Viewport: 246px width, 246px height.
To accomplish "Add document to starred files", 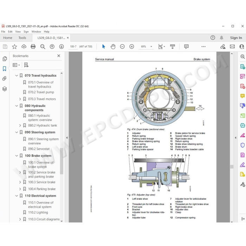I will click(x=14, y=47).
